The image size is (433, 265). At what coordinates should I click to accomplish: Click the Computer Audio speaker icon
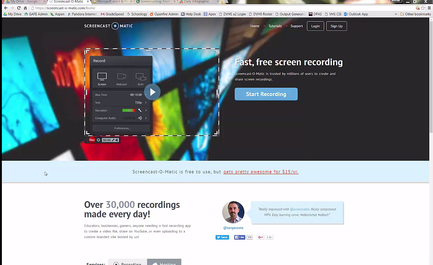(x=140, y=118)
